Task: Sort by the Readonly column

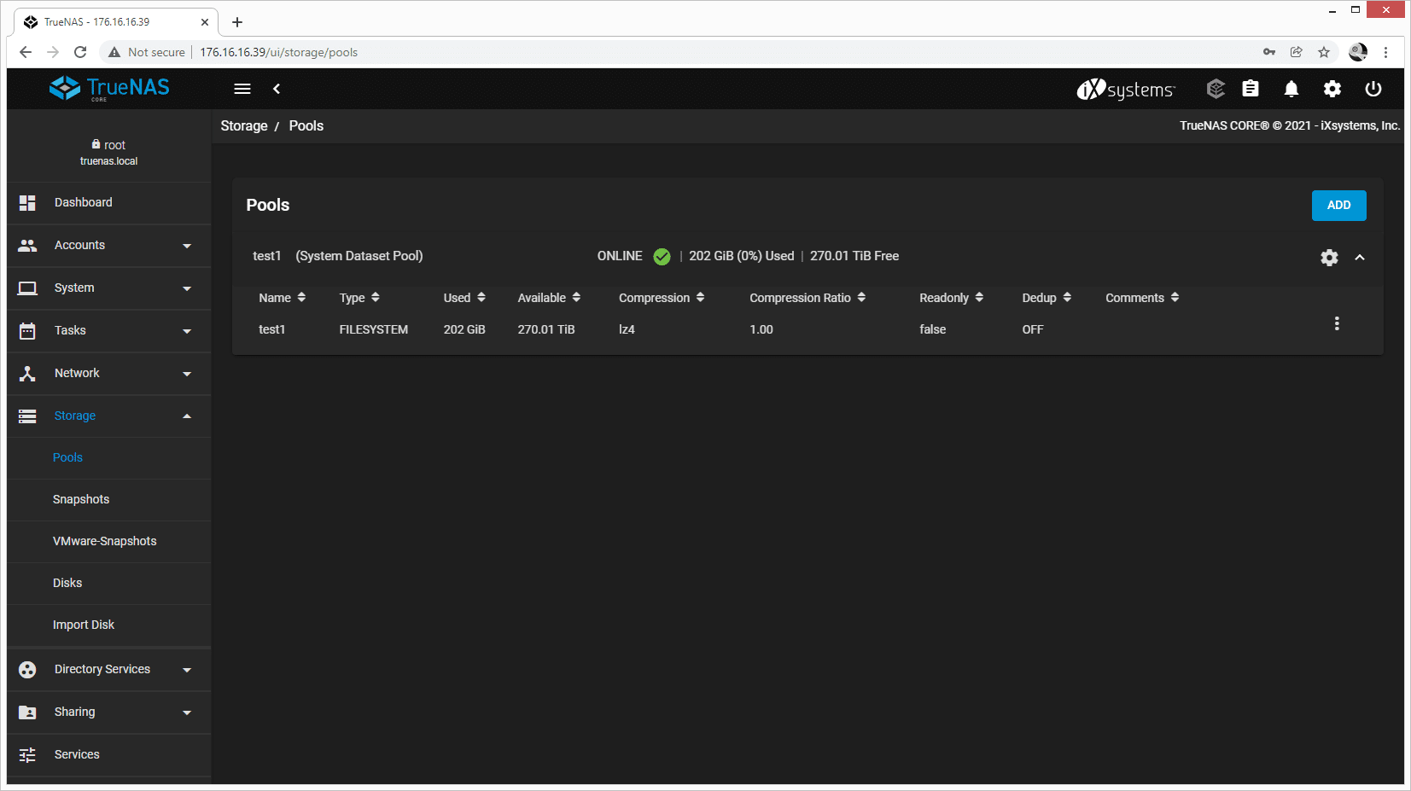Action: click(x=952, y=298)
